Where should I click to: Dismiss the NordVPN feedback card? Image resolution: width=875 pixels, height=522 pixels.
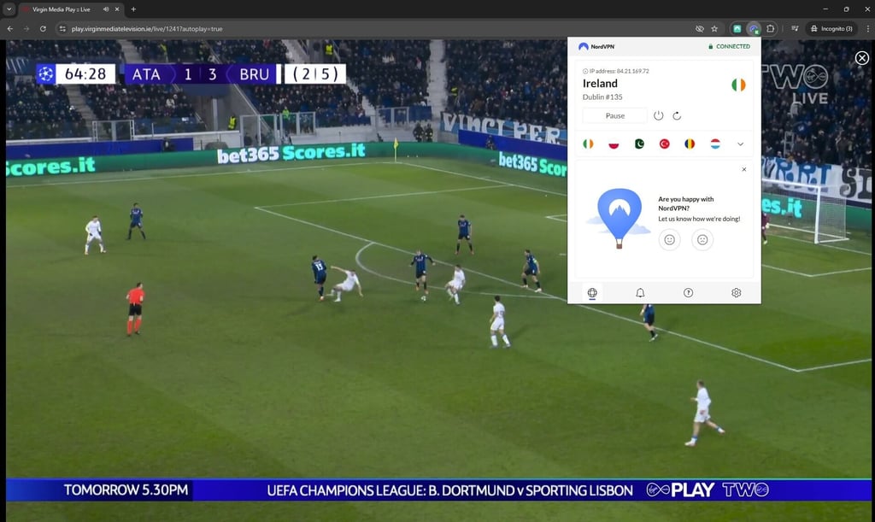[x=744, y=169]
